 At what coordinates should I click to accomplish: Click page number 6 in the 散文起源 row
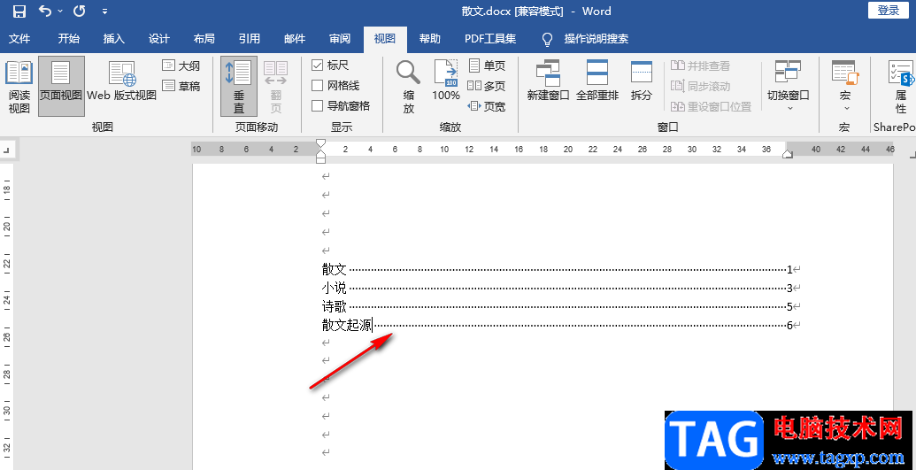pyautogui.click(x=789, y=325)
